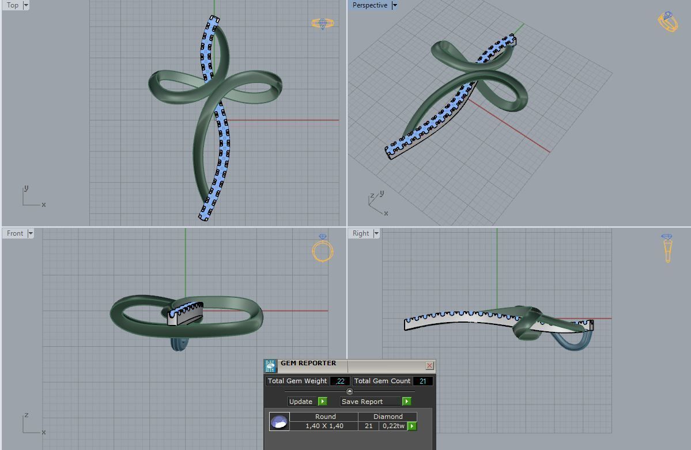The width and height of the screenshot is (691, 450).
Task: Click the gem count 21 table cell
Action: coord(368,426)
